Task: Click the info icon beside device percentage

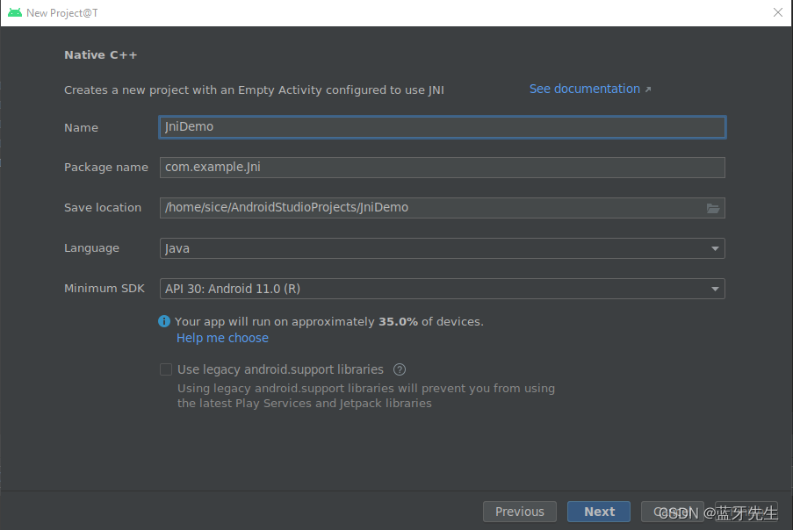Action: pos(164,321)
